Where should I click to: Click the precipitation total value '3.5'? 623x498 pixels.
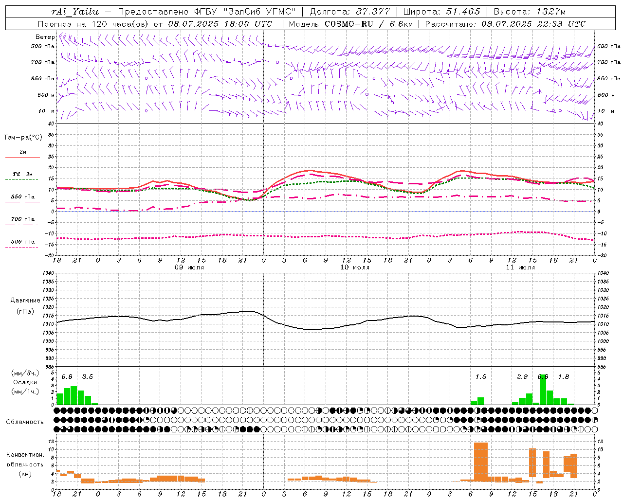coord(88,376)
